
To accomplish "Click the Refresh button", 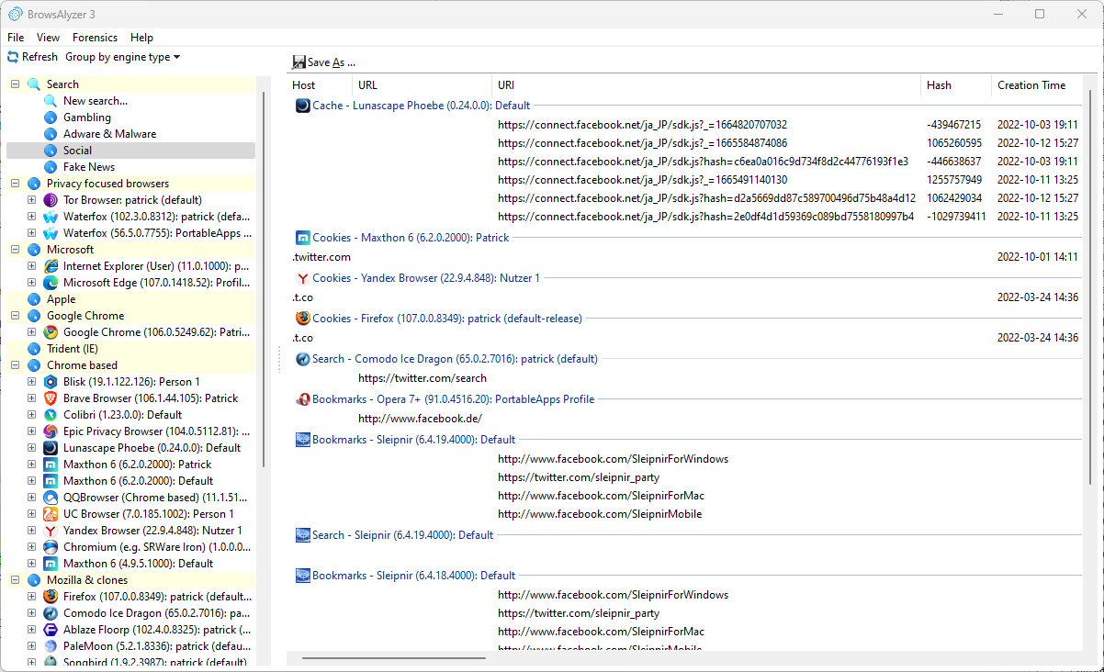I will [32, 57].
